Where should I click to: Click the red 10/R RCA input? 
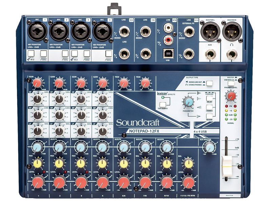pyautogui.click(x=168, y=40)
